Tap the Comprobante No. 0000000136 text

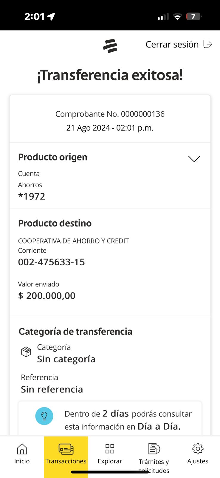(110, 114)
